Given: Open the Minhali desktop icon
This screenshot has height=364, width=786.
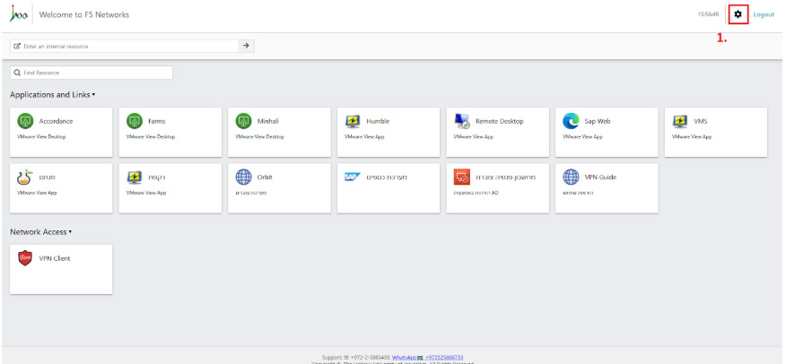Looking at the screenshot, I should tap(243, 121).
